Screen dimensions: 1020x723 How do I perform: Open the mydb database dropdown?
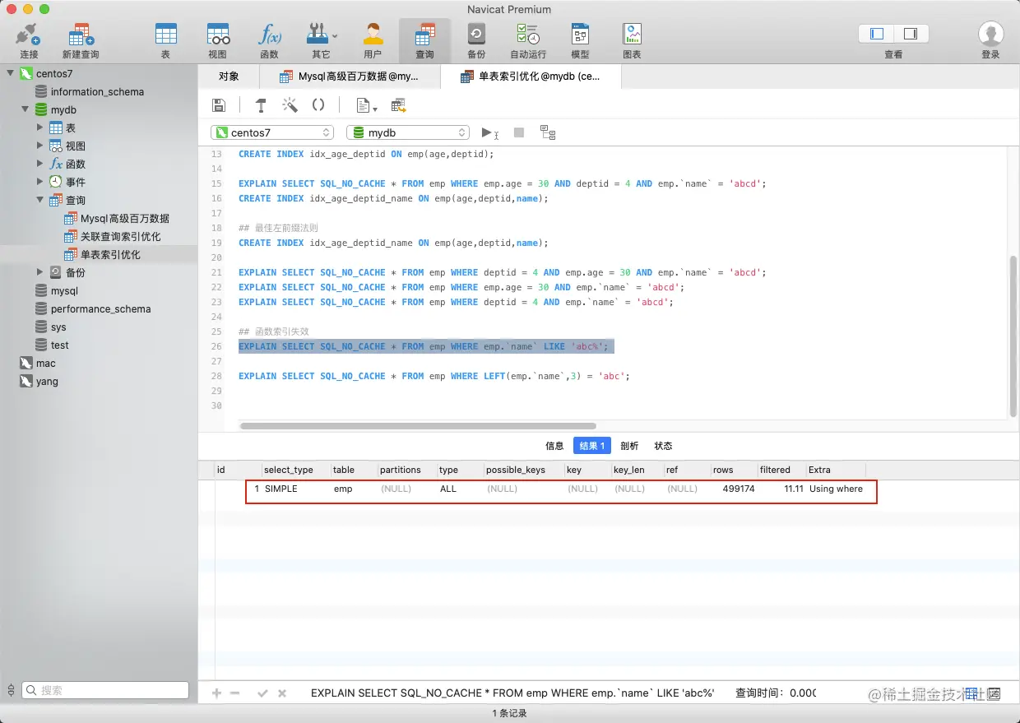[x=408, y=132]
